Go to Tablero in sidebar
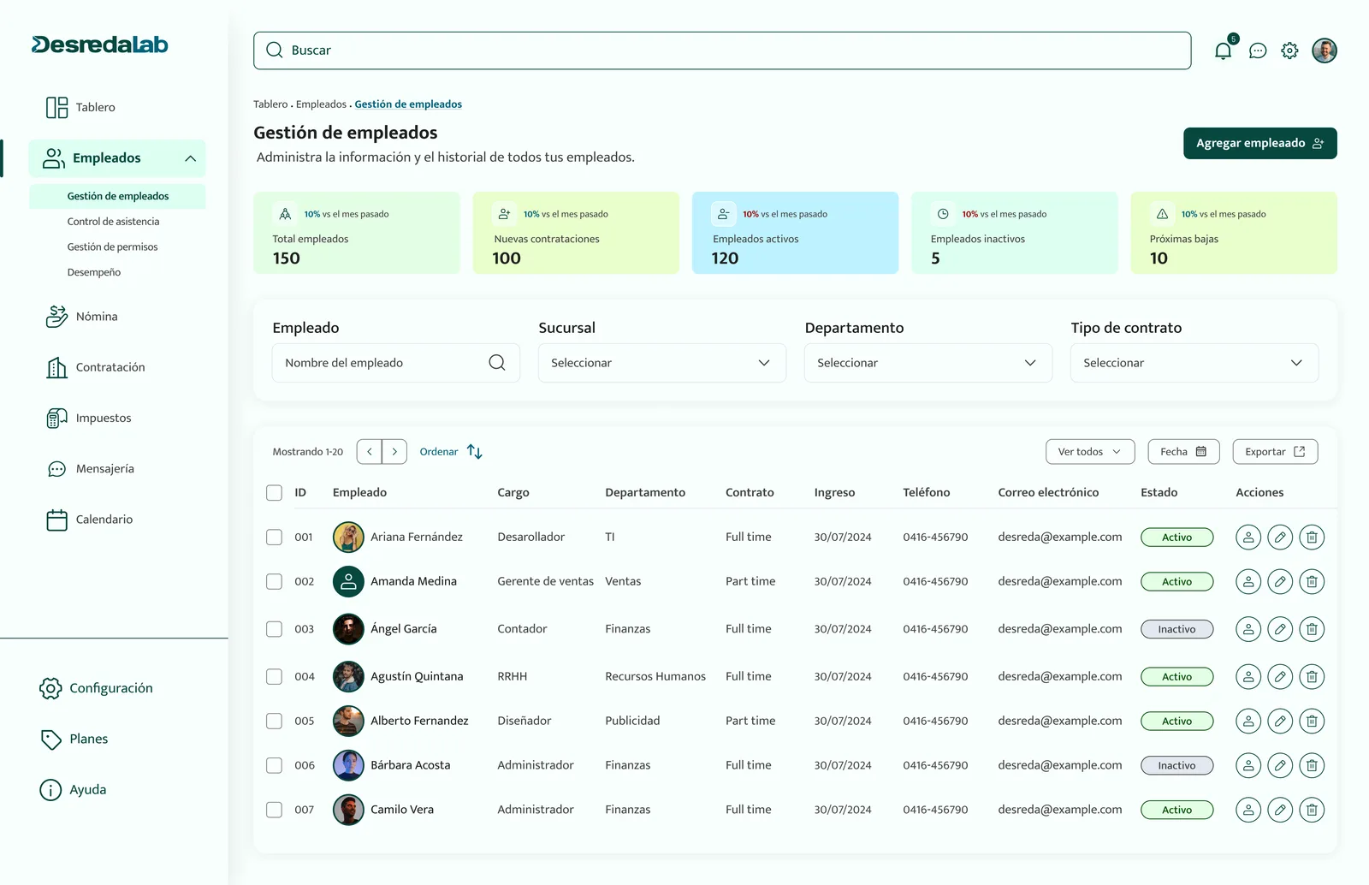The width and height of the screenshot is (1369, 885). [81, 108]
